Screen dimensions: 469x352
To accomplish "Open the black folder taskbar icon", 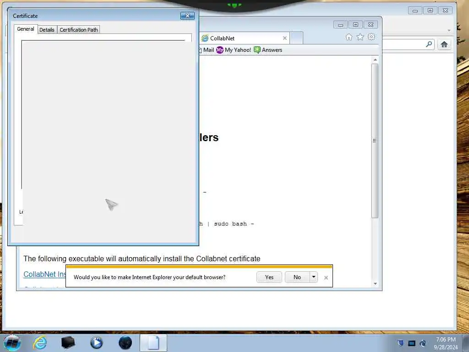I will click(68, 343).
